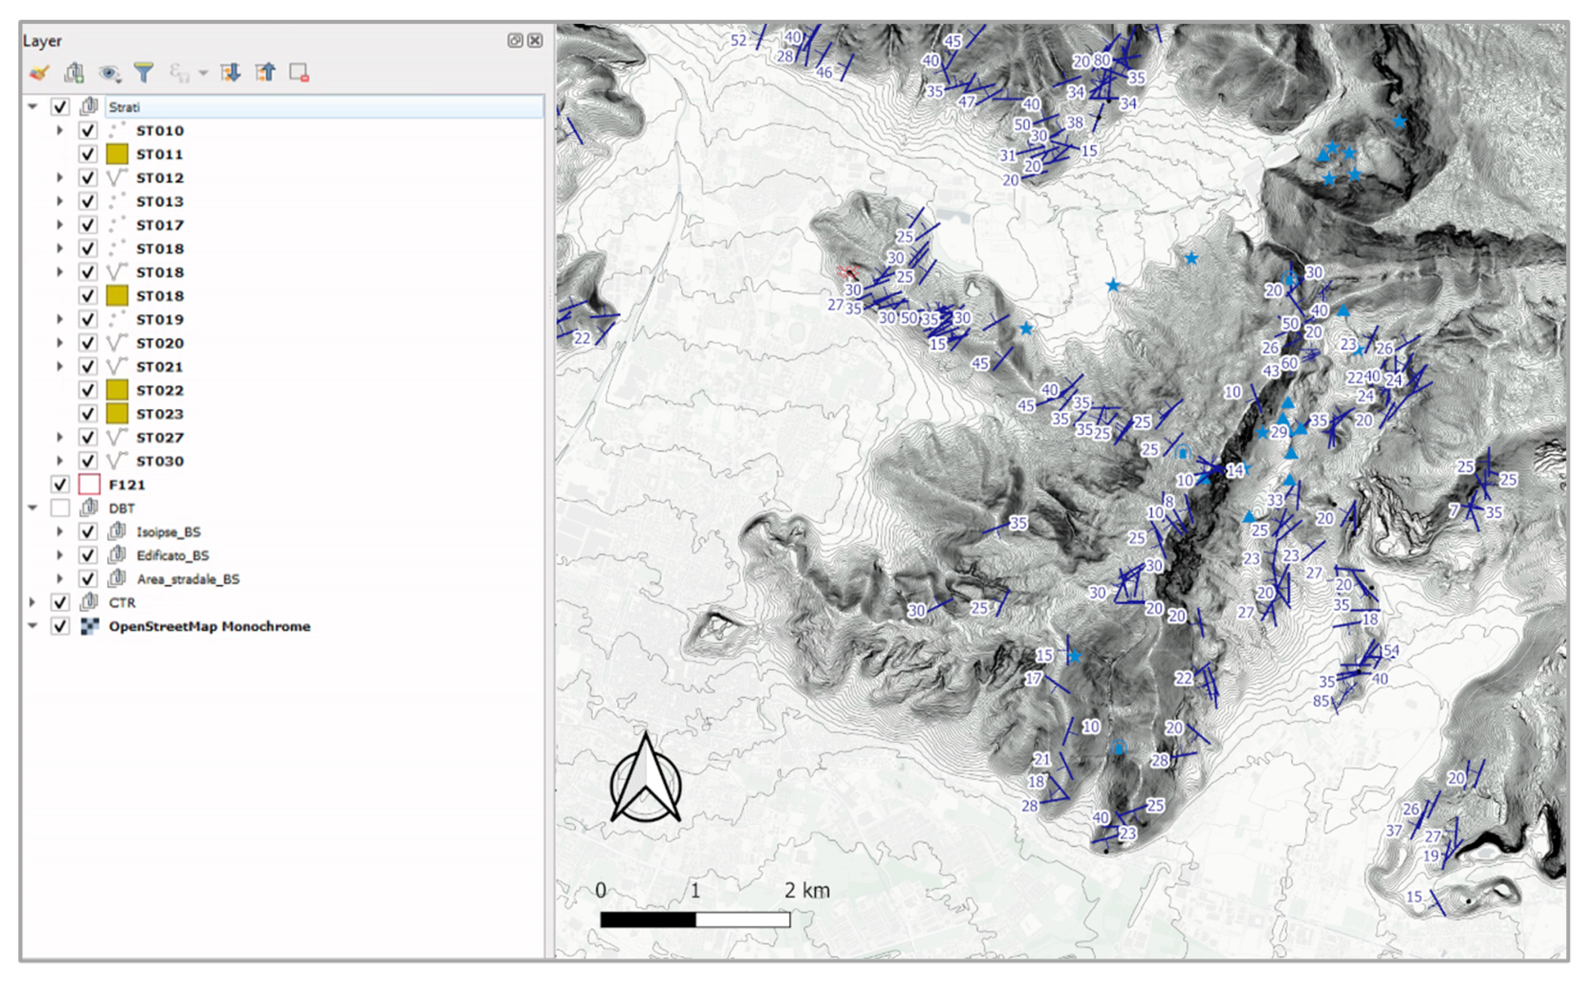This screenshot has width=1589, height=981.
Task: Select the OpenStreetMap Monochrome layer
Action: (209, 627)
